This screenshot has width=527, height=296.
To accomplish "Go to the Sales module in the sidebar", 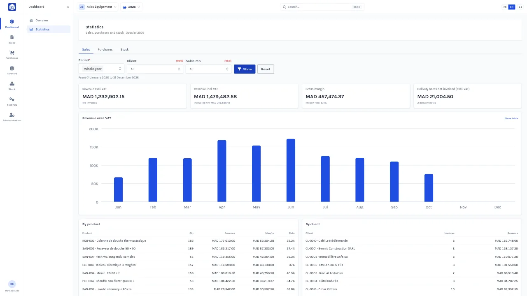I will tap(12, 39).
